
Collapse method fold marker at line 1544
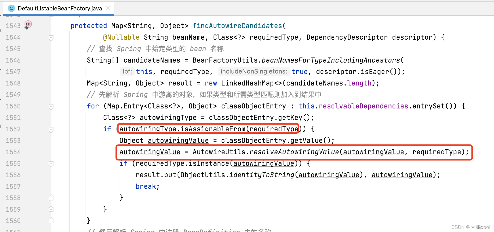pyautogui.click(x=51, y=38)
